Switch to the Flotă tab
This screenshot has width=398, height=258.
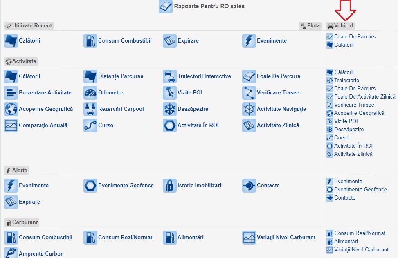coord(310,26)
